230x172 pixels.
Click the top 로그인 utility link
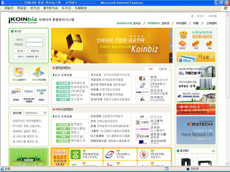(x=200, y=16)
